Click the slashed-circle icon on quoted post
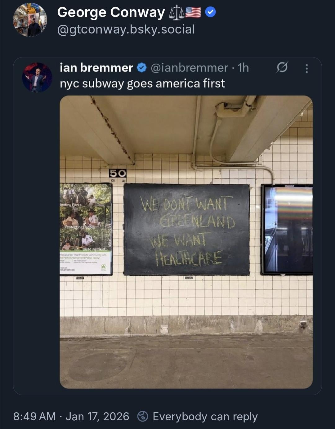This screenshot has width=335, height=429. tap(282, 67)
